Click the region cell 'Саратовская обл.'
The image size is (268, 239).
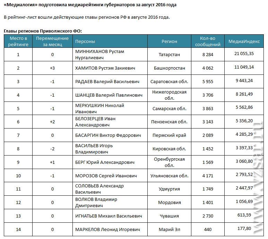click(169, 82)
